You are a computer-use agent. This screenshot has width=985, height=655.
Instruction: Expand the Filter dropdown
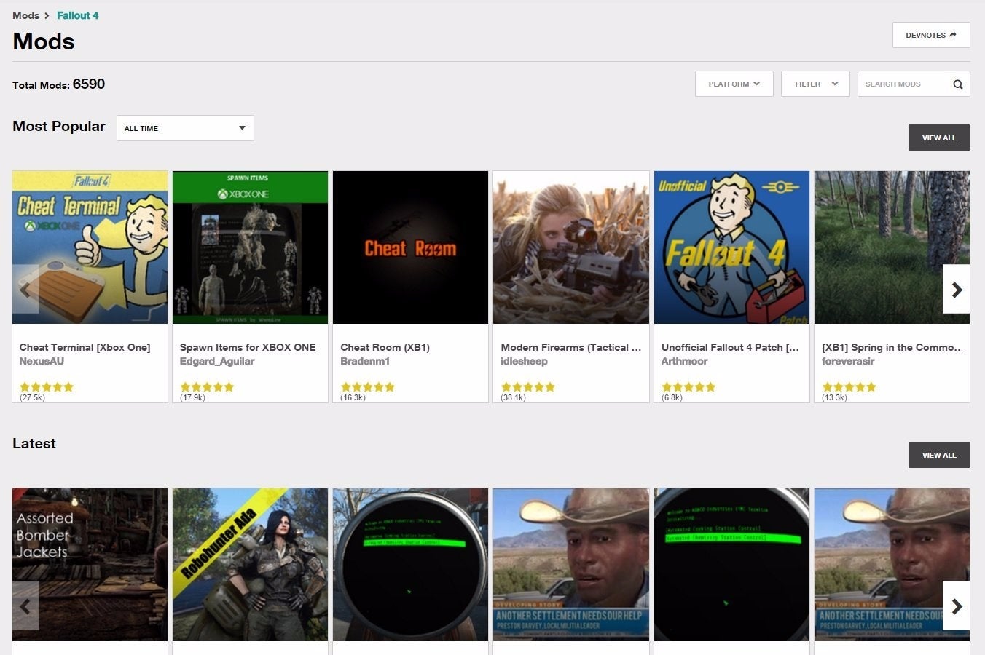(815, 84)
